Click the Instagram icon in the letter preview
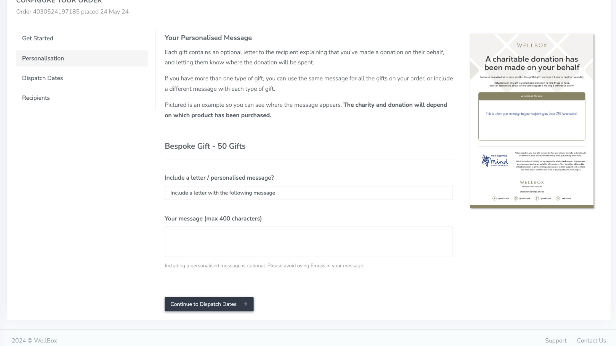The image size is (616, 346). tap(516, 198)
